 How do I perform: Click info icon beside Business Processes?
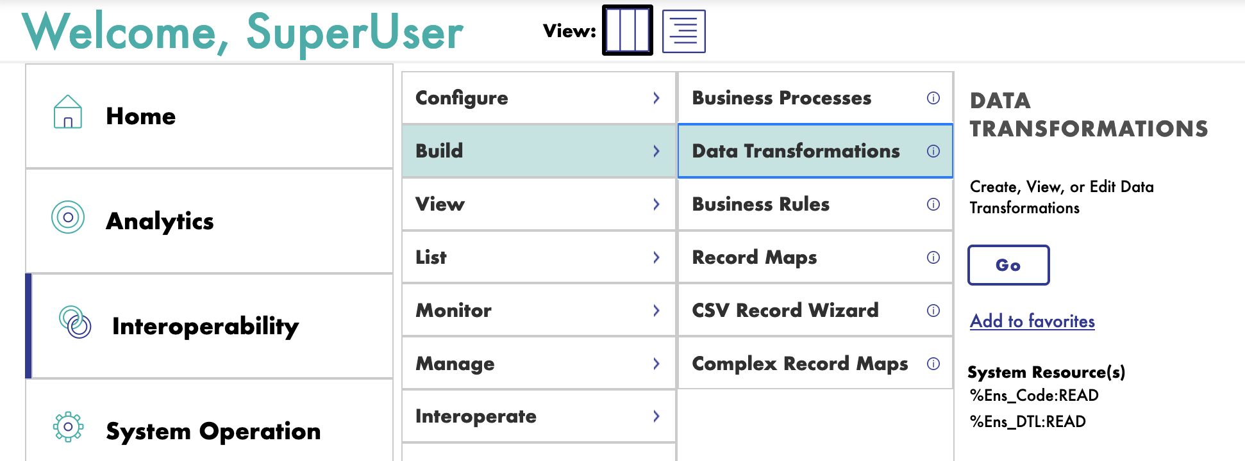click(x=933, y=98)
